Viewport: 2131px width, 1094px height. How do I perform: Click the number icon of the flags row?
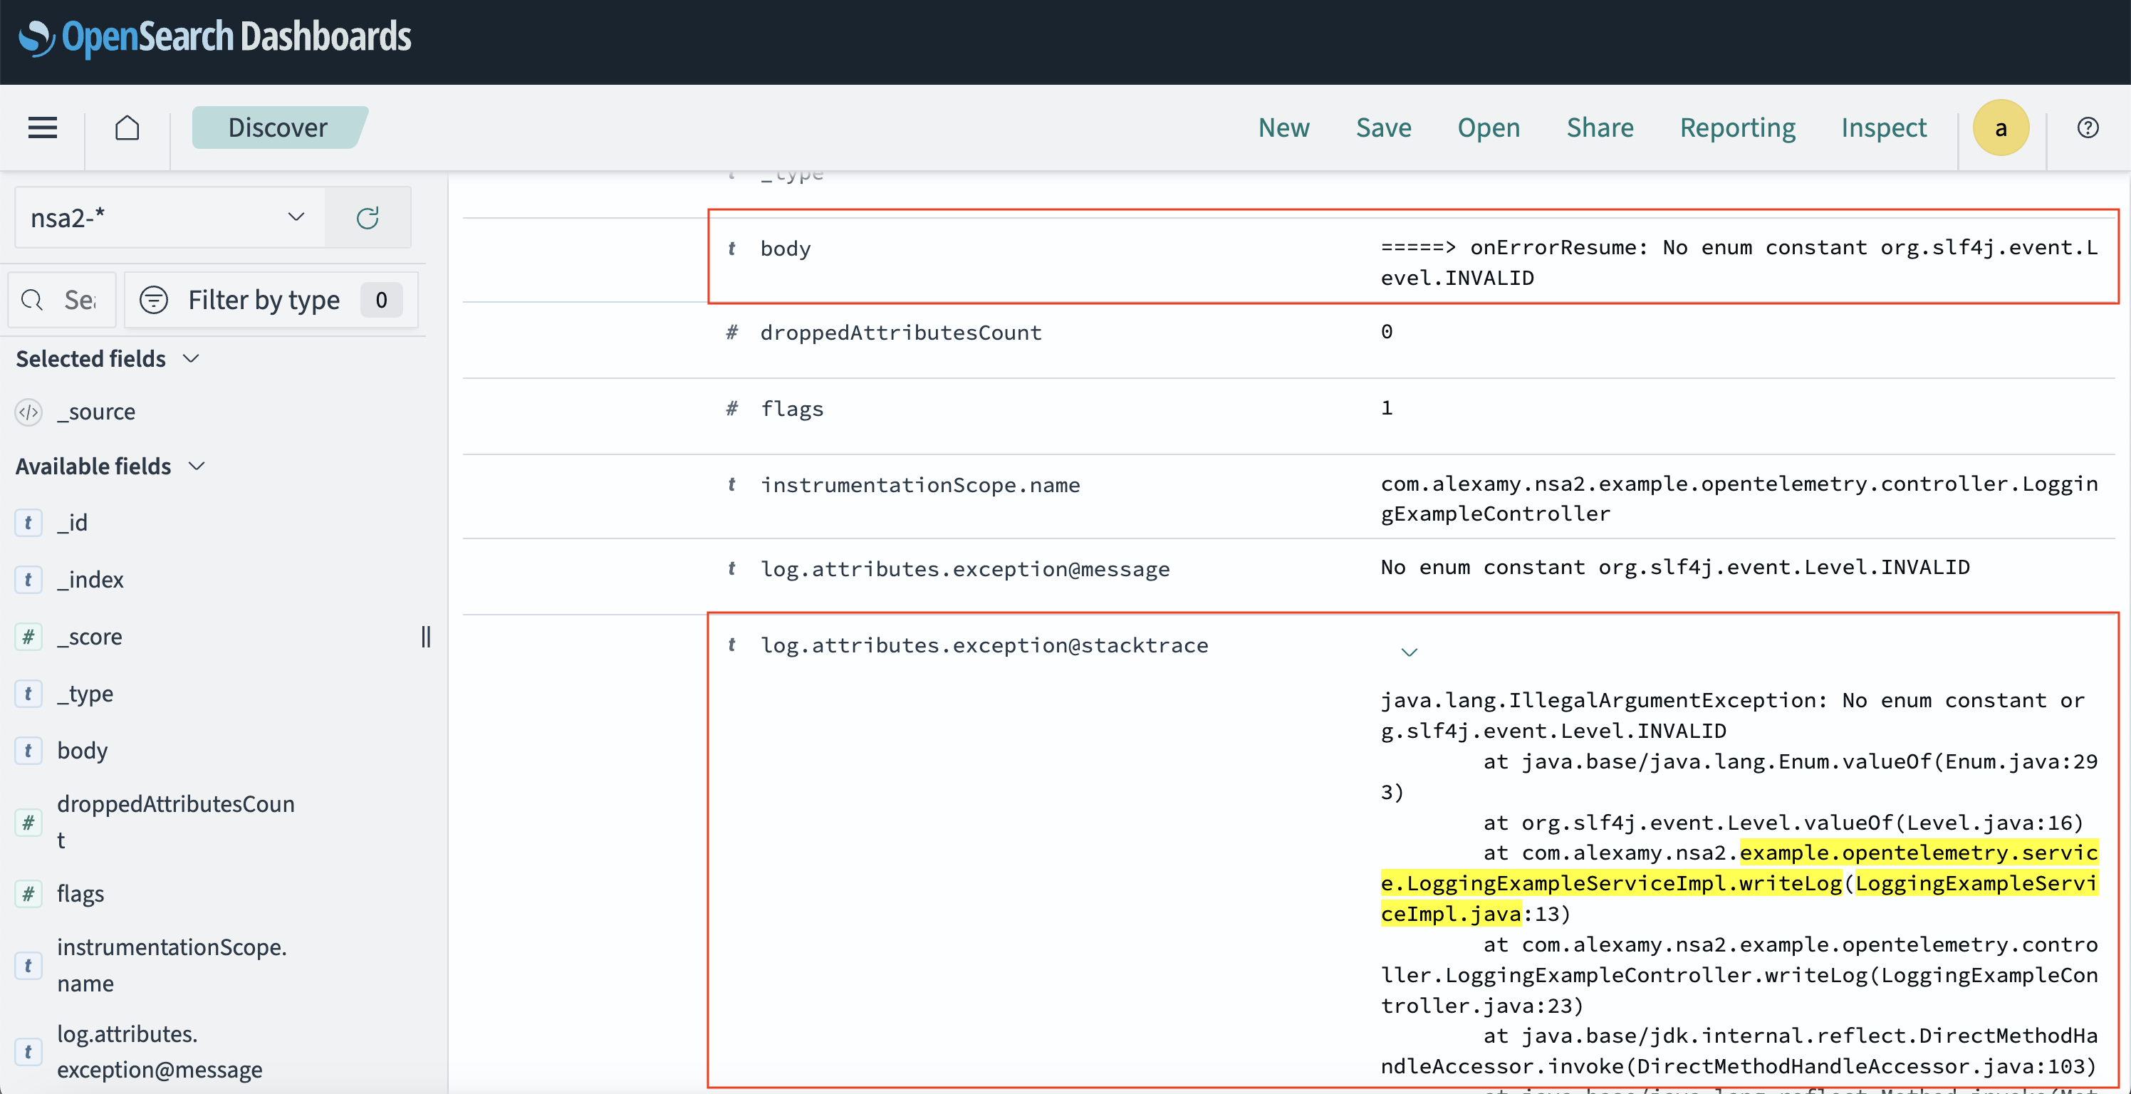(x=731, y=409)
